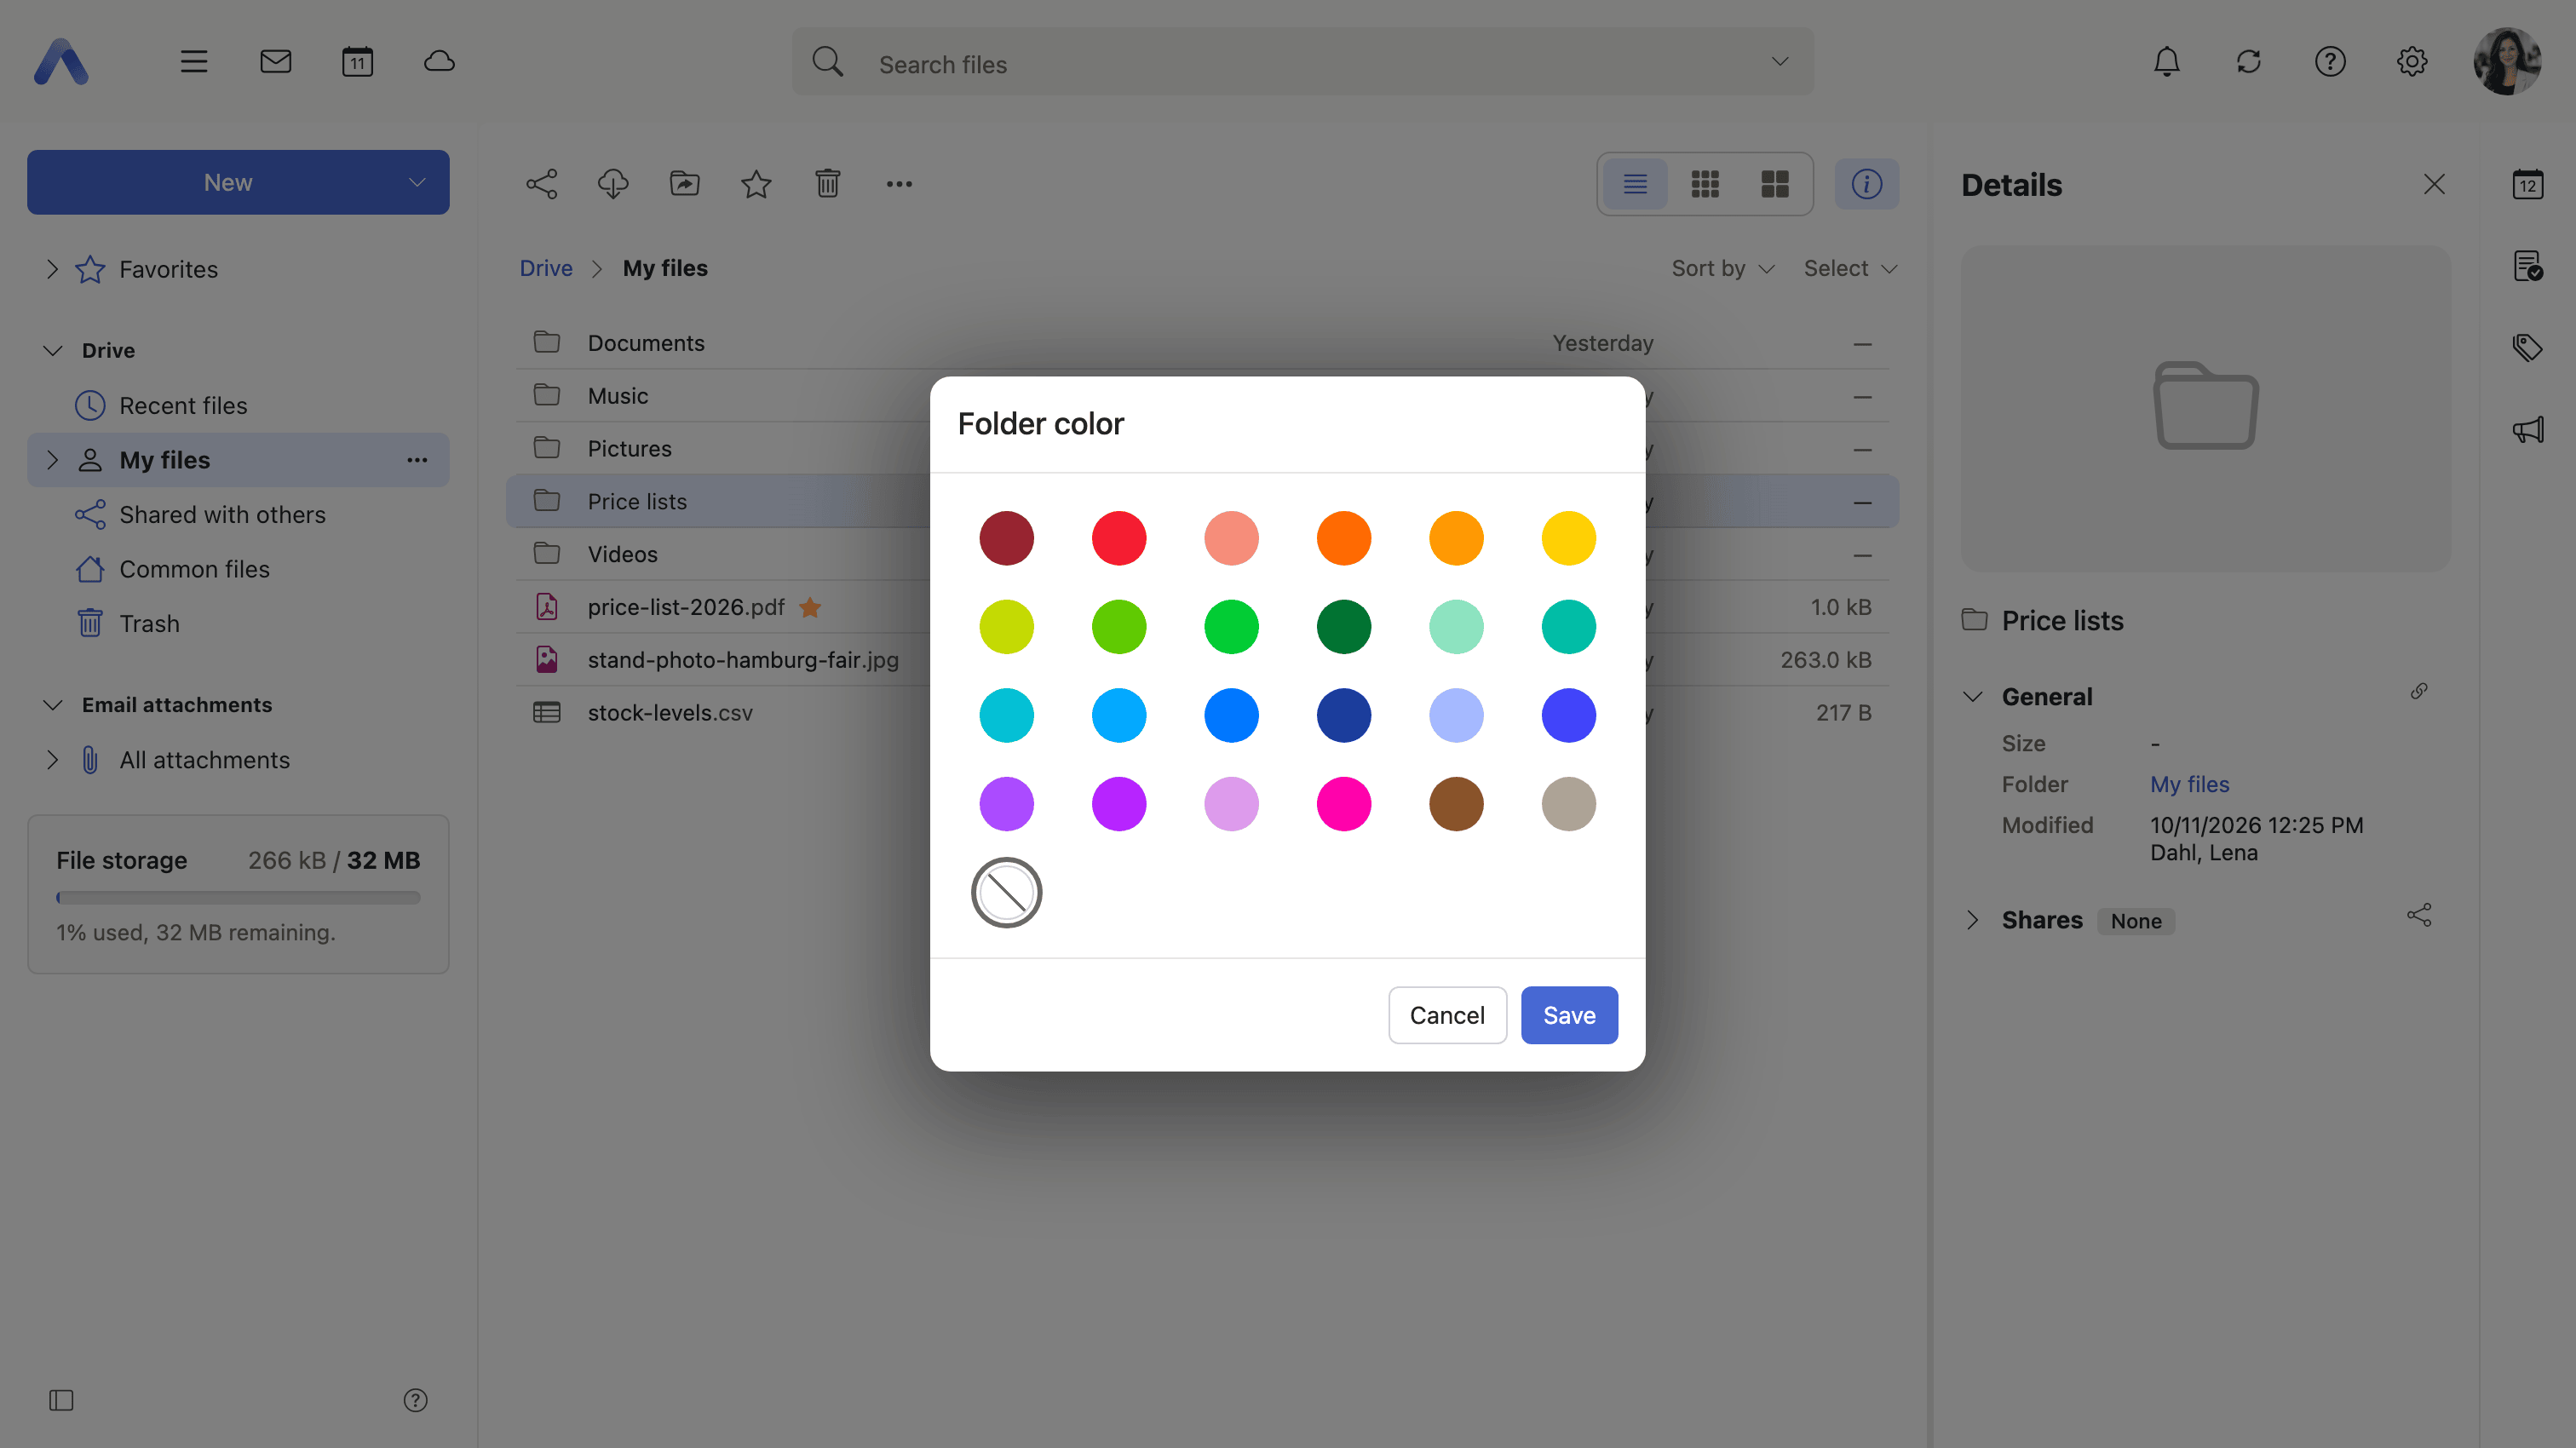The image size is (2576, 1448).
Task: Click the favorite star icon in toolbar
Action: coord(756,184)
